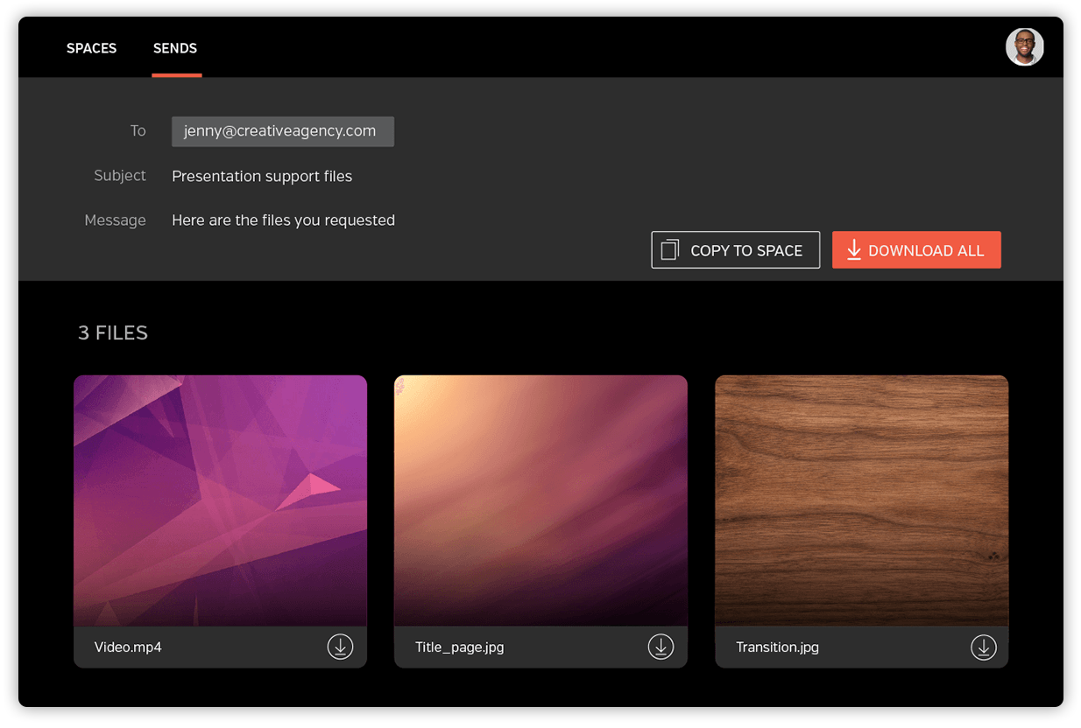
Task: Click the Subject line text
Action: 262,176
